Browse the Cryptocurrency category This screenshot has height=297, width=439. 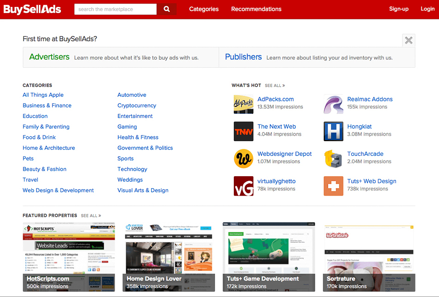click(x=137, y=105)
